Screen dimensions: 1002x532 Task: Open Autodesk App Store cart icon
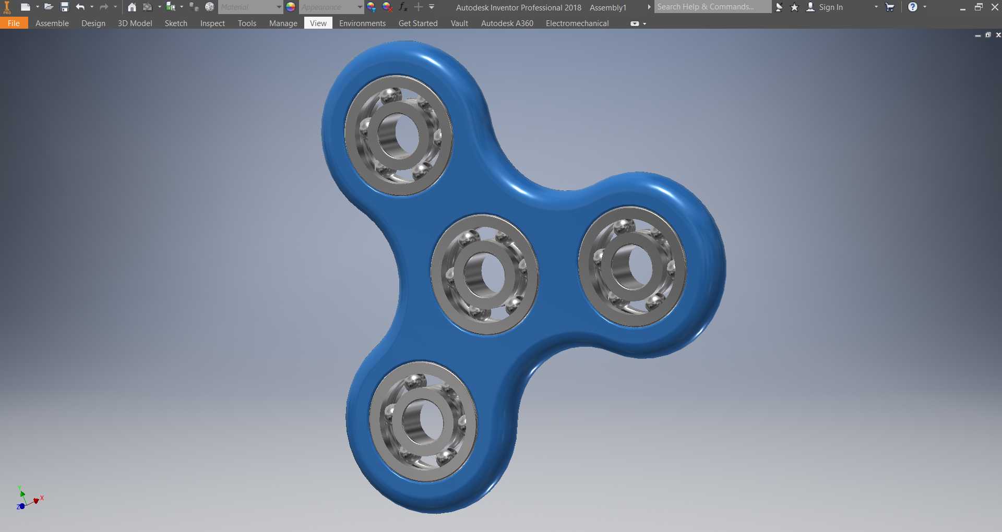click(890, 7)
